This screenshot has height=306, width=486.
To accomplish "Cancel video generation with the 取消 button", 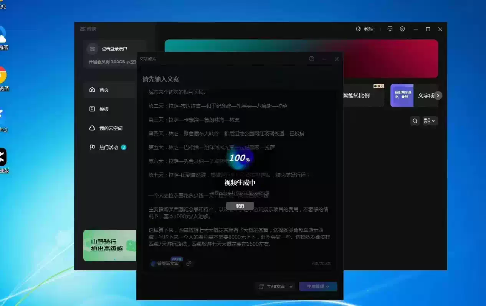I will pos(240,206).
